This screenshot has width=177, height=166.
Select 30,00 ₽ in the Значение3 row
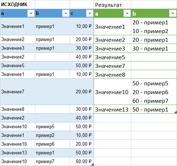82,48
